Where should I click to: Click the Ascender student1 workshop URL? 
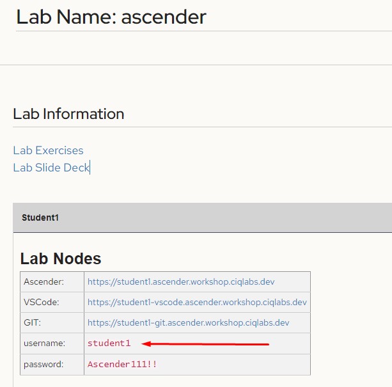click(x=181, y=281)
